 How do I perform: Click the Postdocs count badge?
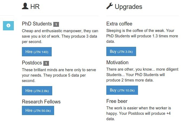[x=46, y=63]
